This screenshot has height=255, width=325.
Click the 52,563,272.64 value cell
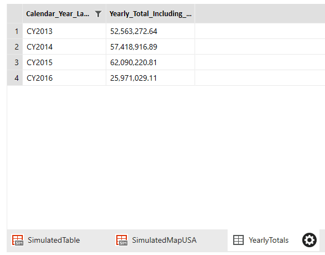tap(150, 31)
